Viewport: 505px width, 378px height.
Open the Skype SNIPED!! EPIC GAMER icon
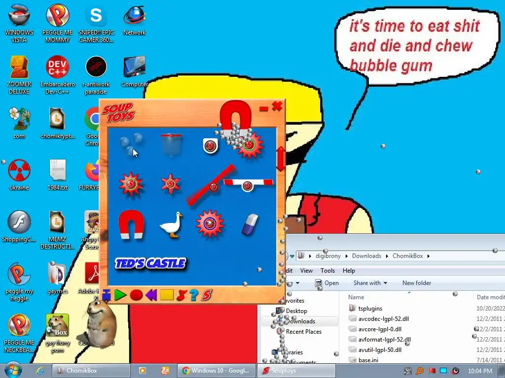pos(96,23)
